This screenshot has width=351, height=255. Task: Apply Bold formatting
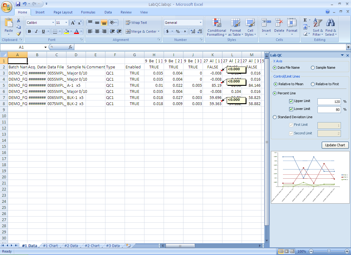[x=29, y=31]
